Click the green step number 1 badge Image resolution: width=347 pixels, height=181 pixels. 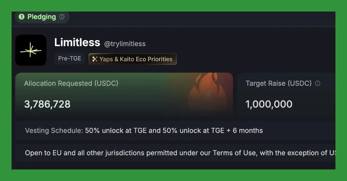coord(22,17)
